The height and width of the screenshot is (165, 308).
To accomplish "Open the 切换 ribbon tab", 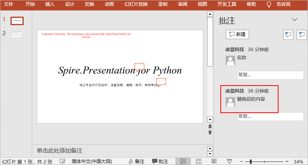I will point(90,4).
